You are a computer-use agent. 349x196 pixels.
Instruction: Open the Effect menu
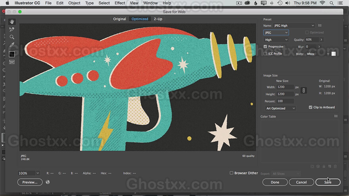point(120,3)
